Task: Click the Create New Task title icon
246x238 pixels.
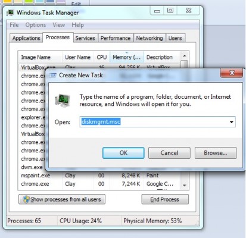Action: click(53, 75)
